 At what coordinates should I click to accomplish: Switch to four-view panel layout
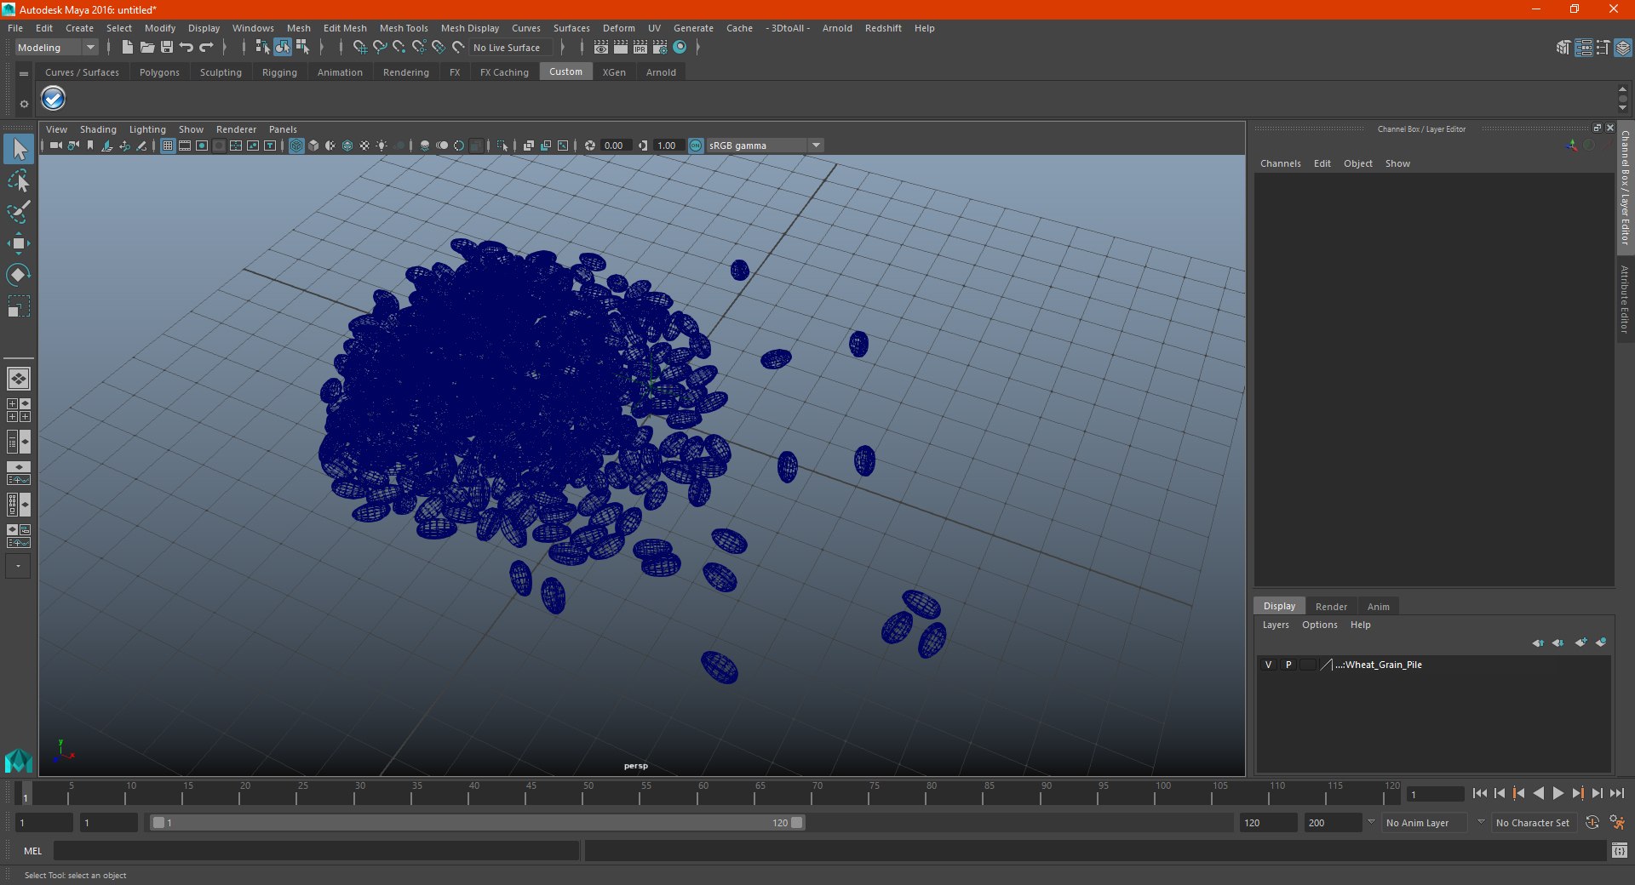[x=19, y=410]
